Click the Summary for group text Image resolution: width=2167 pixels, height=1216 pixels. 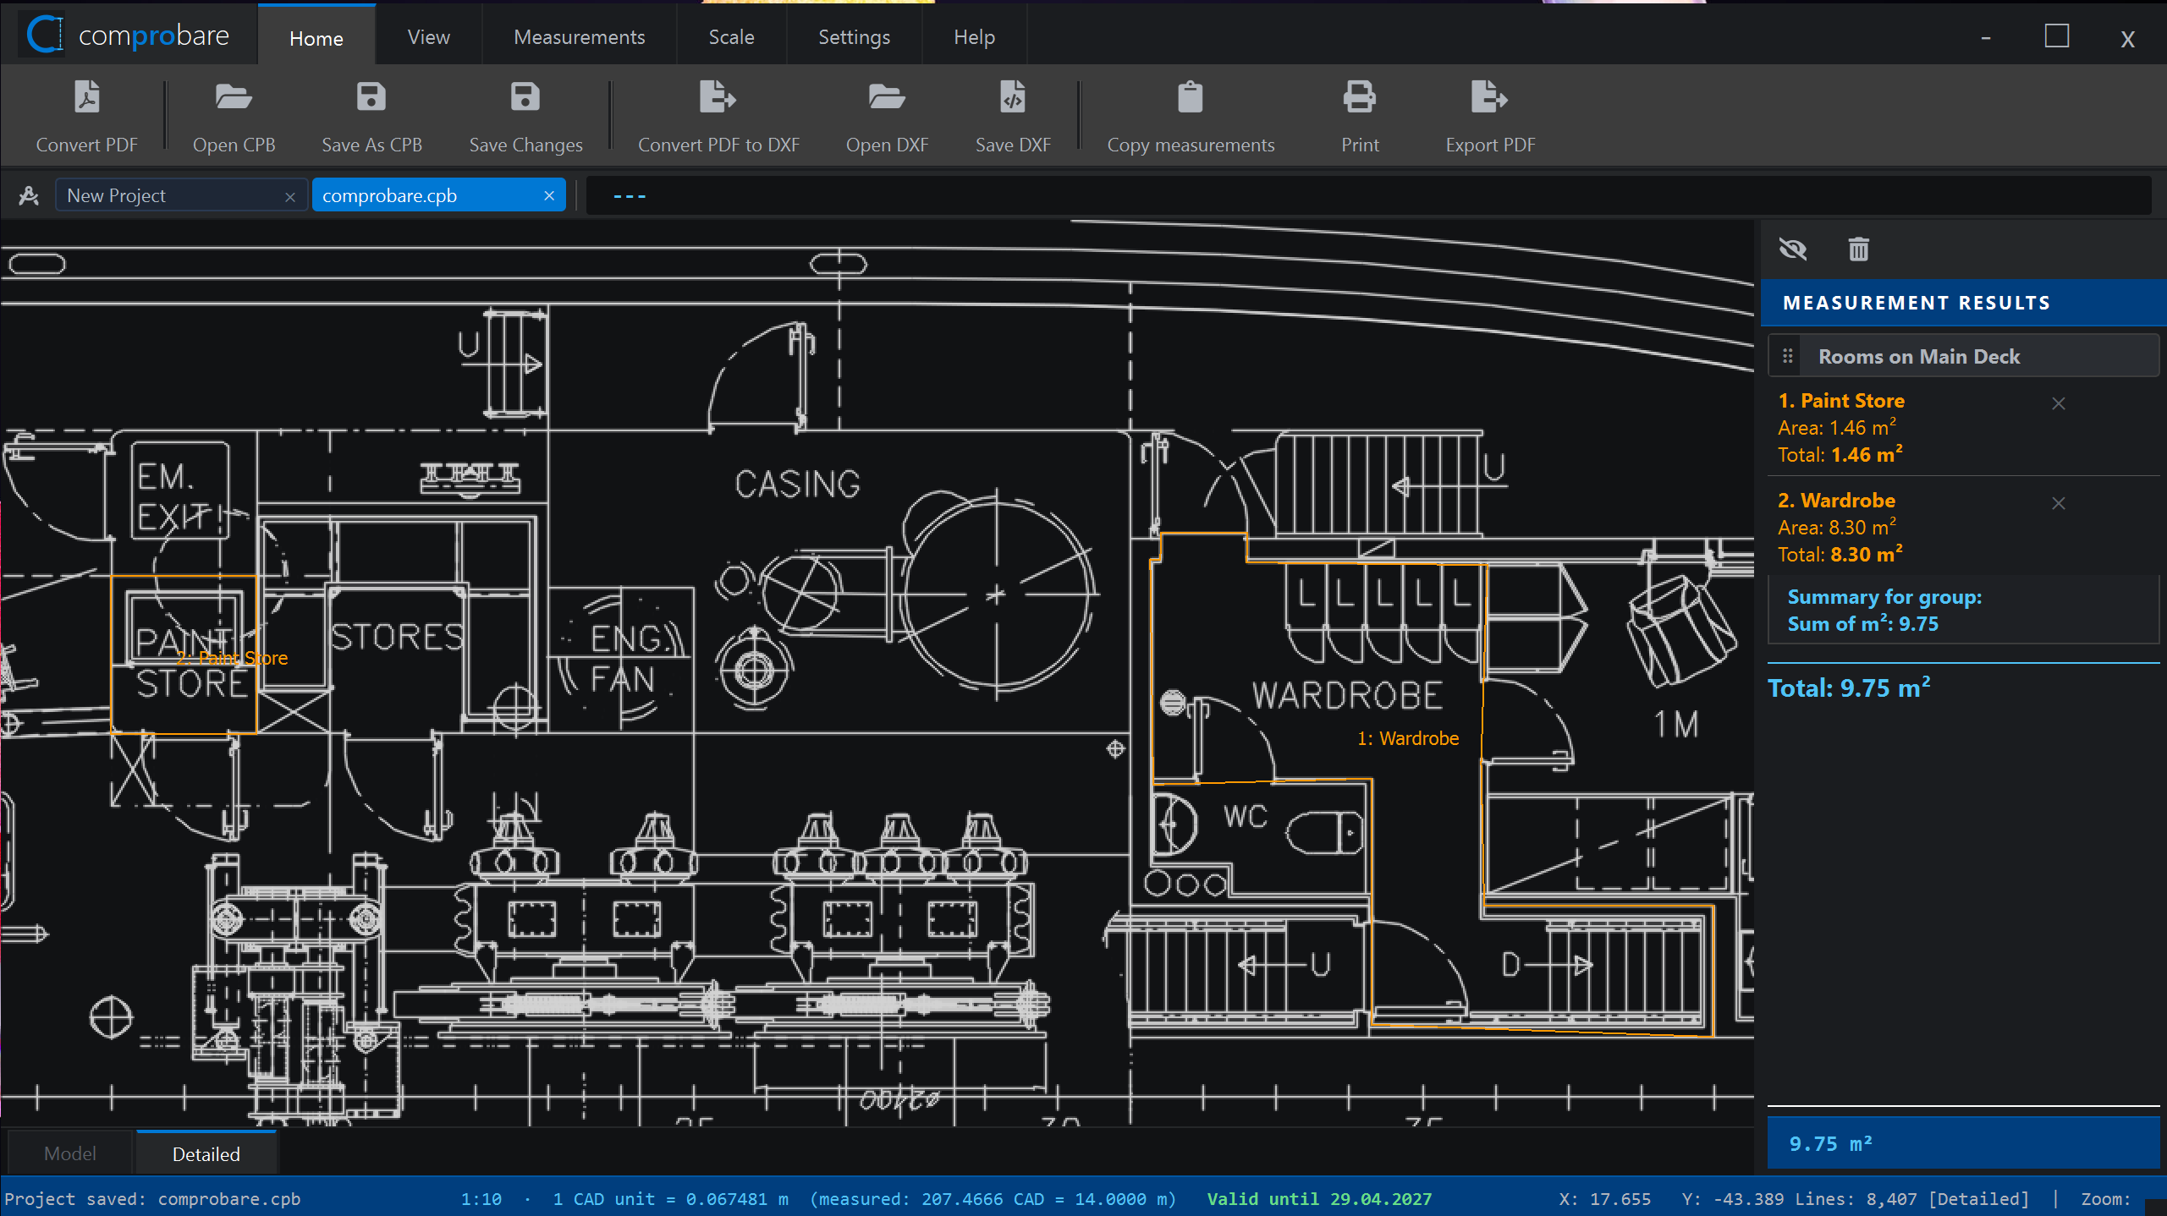point(1884,597)
